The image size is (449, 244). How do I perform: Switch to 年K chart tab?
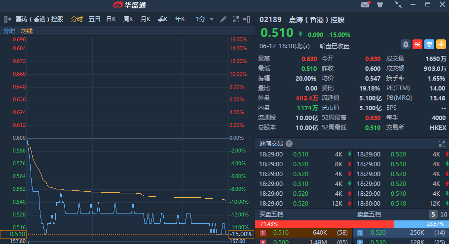pyautogui.click(x=180, y=19)
